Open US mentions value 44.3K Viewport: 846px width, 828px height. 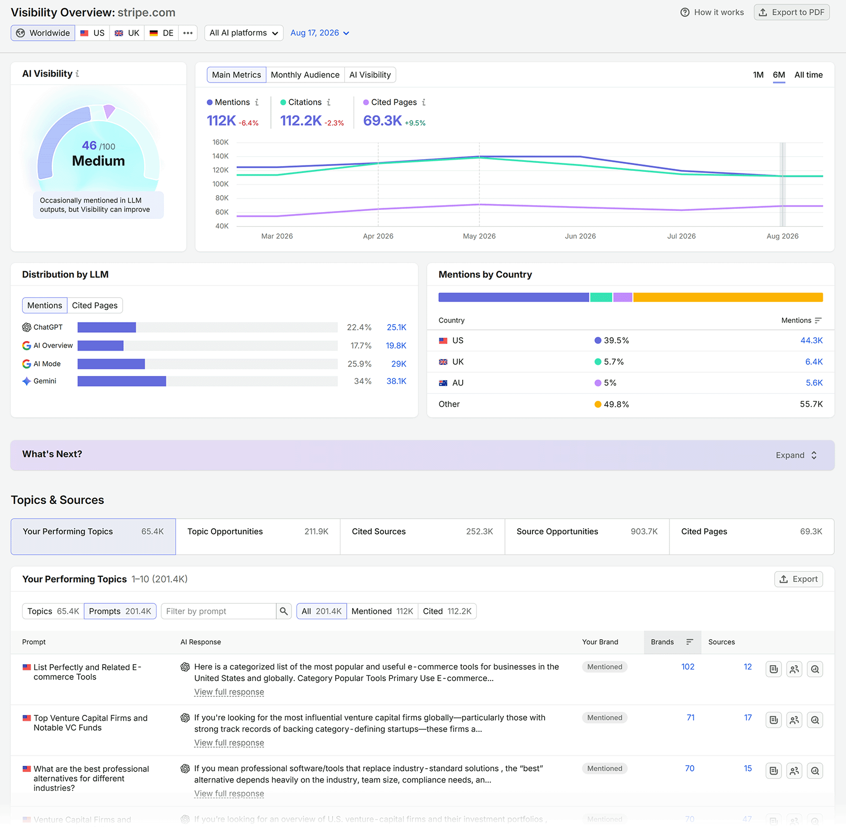click(x=812, y=341)
